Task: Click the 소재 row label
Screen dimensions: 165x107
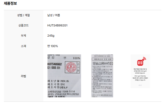Action: pyautogui.click(x=23, y=46)
